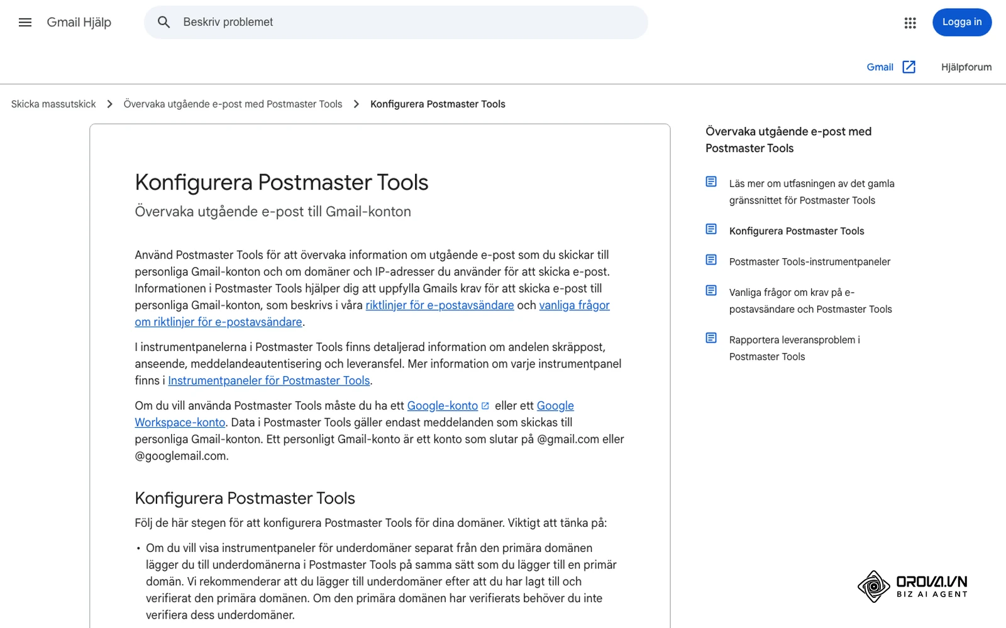Click the search magnifier icon
The image size is (1006, 628).
point(164,23)
